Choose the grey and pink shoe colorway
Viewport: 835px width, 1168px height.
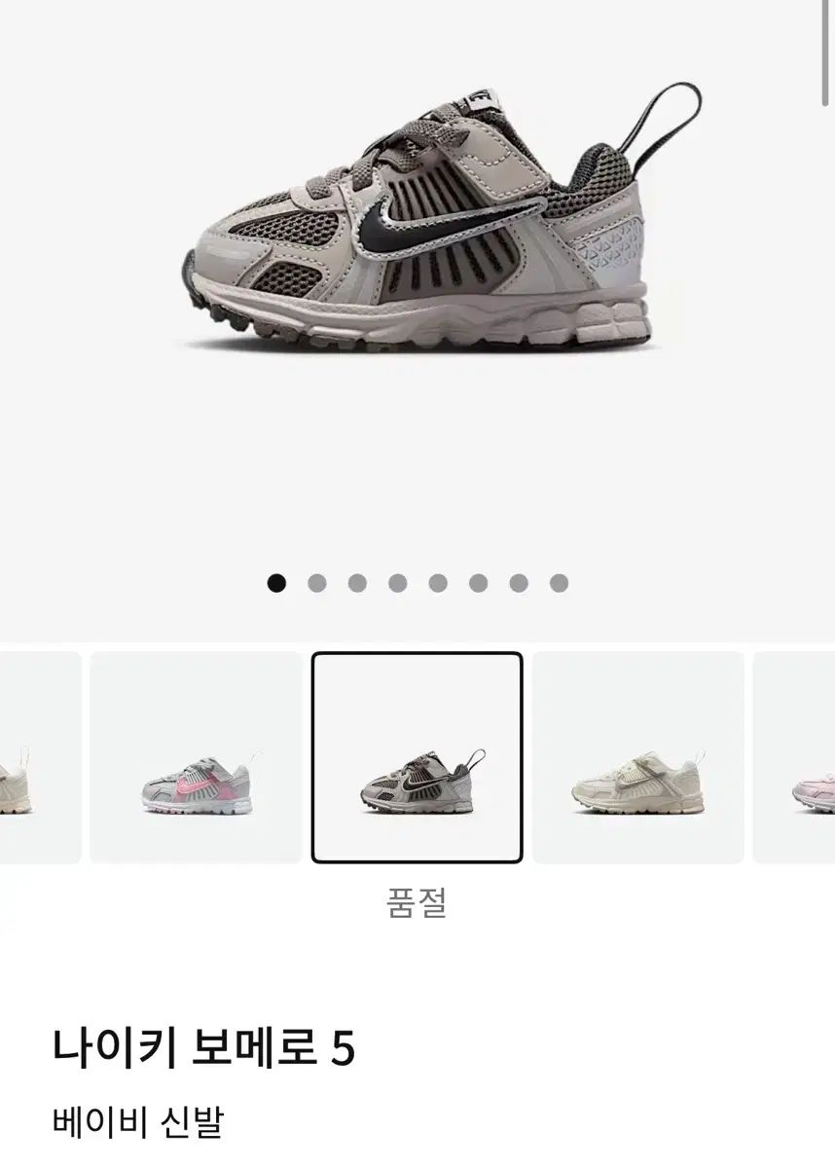coord(197,757)
